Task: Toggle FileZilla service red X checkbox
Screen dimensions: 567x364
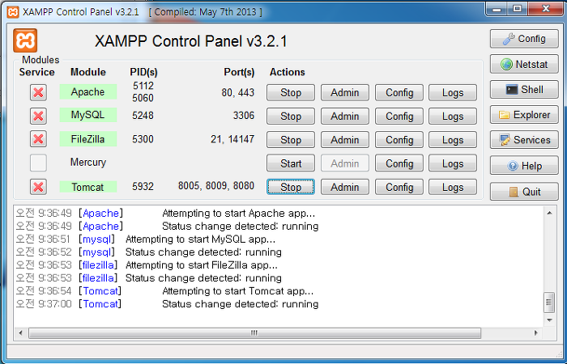Action: [x=38, y=139]
